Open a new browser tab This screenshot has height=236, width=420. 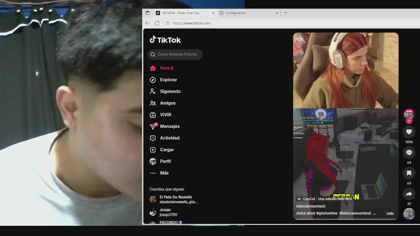click(x=285, y=13)
